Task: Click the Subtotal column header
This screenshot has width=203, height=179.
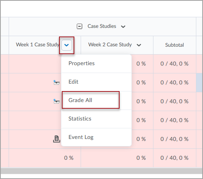Action: (x=174, y=45)
